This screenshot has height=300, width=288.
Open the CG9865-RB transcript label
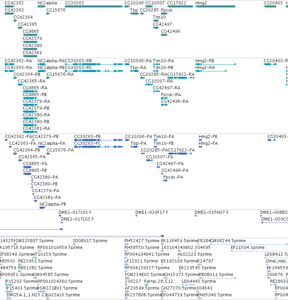35,94
